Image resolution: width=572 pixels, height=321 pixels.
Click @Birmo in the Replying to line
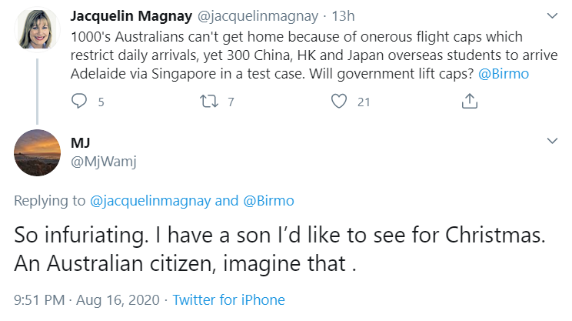coord(270,201)
